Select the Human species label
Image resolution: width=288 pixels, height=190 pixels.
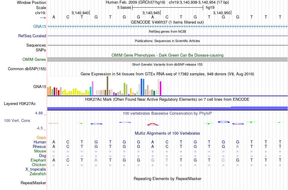pyautogui.click(x=40, y=142)
